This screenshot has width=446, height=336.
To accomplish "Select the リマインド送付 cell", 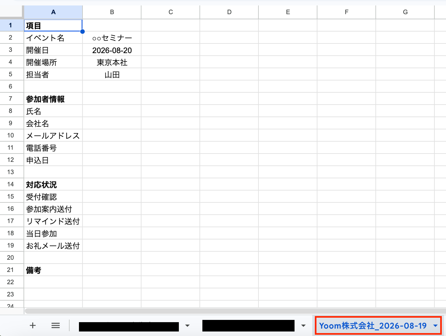I will point(53,221).
